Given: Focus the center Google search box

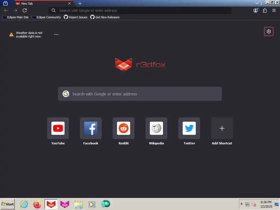Looking at the screenshot, I should 140,94.
